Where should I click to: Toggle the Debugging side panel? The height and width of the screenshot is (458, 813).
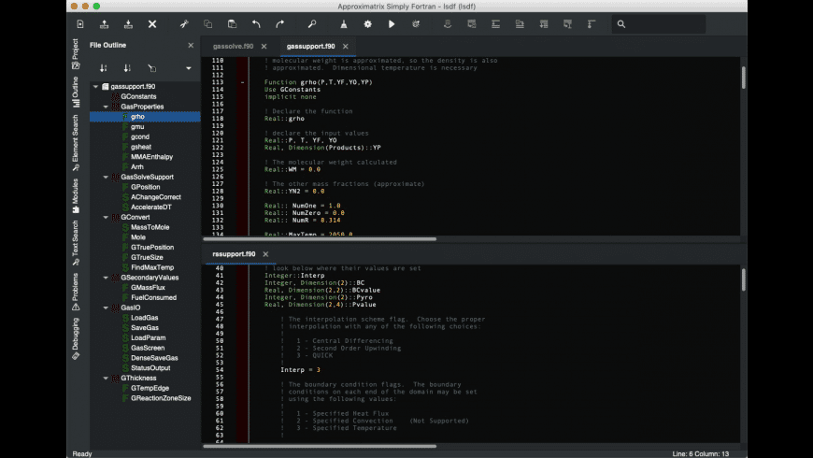(75, 338)
